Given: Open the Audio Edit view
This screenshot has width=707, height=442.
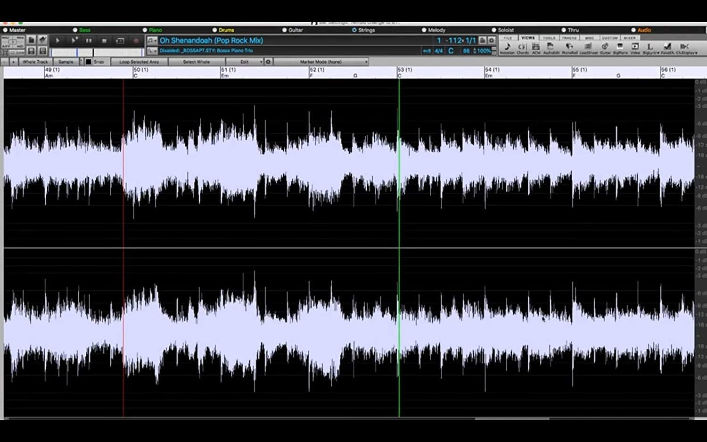Looking at the screenshot, I should pyautogui.click(x=551, y=48).
